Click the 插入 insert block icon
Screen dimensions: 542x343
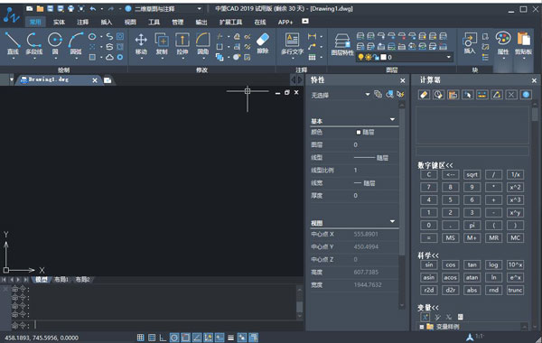470,43
